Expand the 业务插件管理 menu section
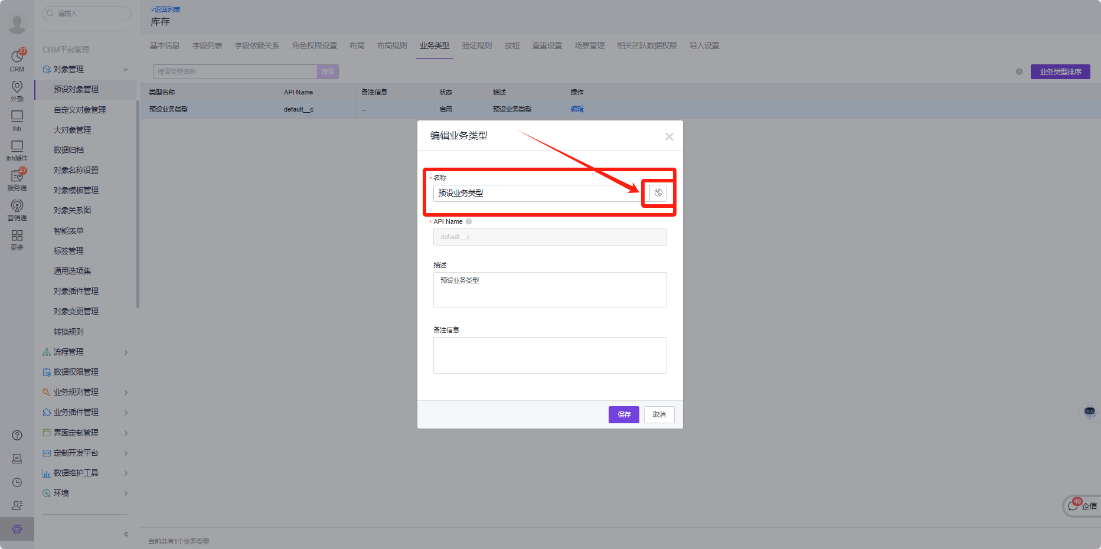Viewport: 1101px width, 549px height. [x=126, y=413]
